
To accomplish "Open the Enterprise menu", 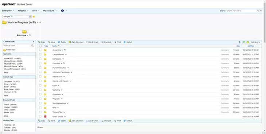I will (8, 11).
